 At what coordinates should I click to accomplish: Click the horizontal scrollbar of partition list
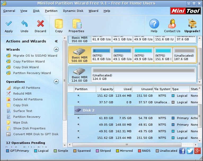click(127, 145)
